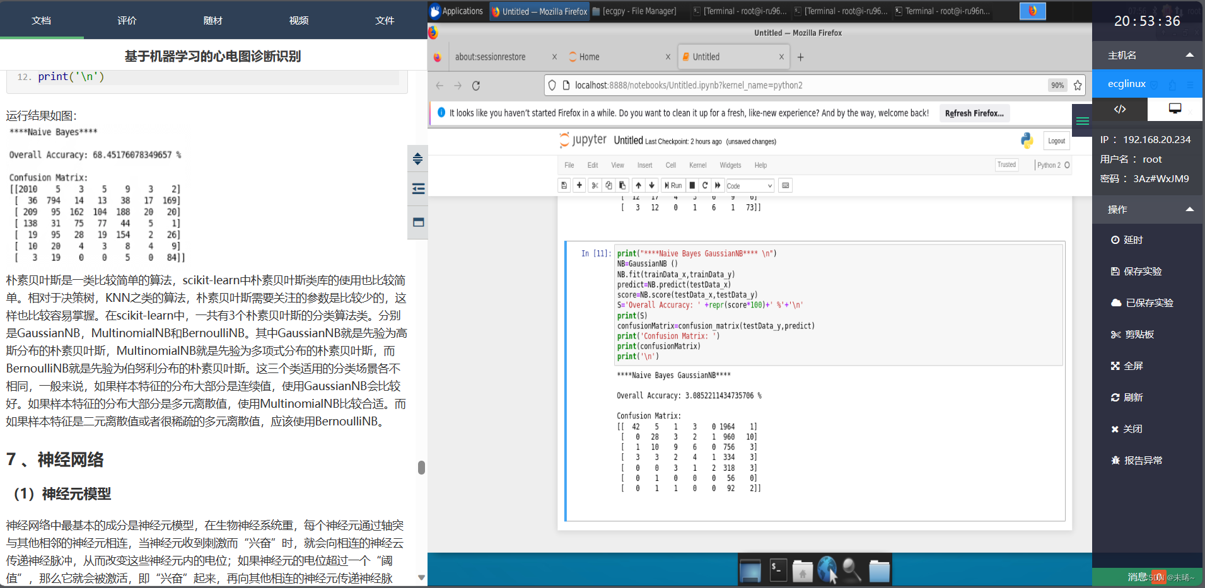
Task: Click the Trusted notebook indicator
Action: point(1006,164)
